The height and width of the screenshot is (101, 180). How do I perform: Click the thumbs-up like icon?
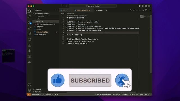pyautogui.click(x=58, y=80)
